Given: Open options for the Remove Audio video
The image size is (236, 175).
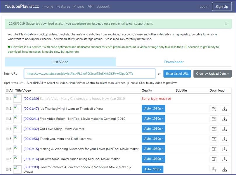Looking at the screenshot, I should [214, 169].
